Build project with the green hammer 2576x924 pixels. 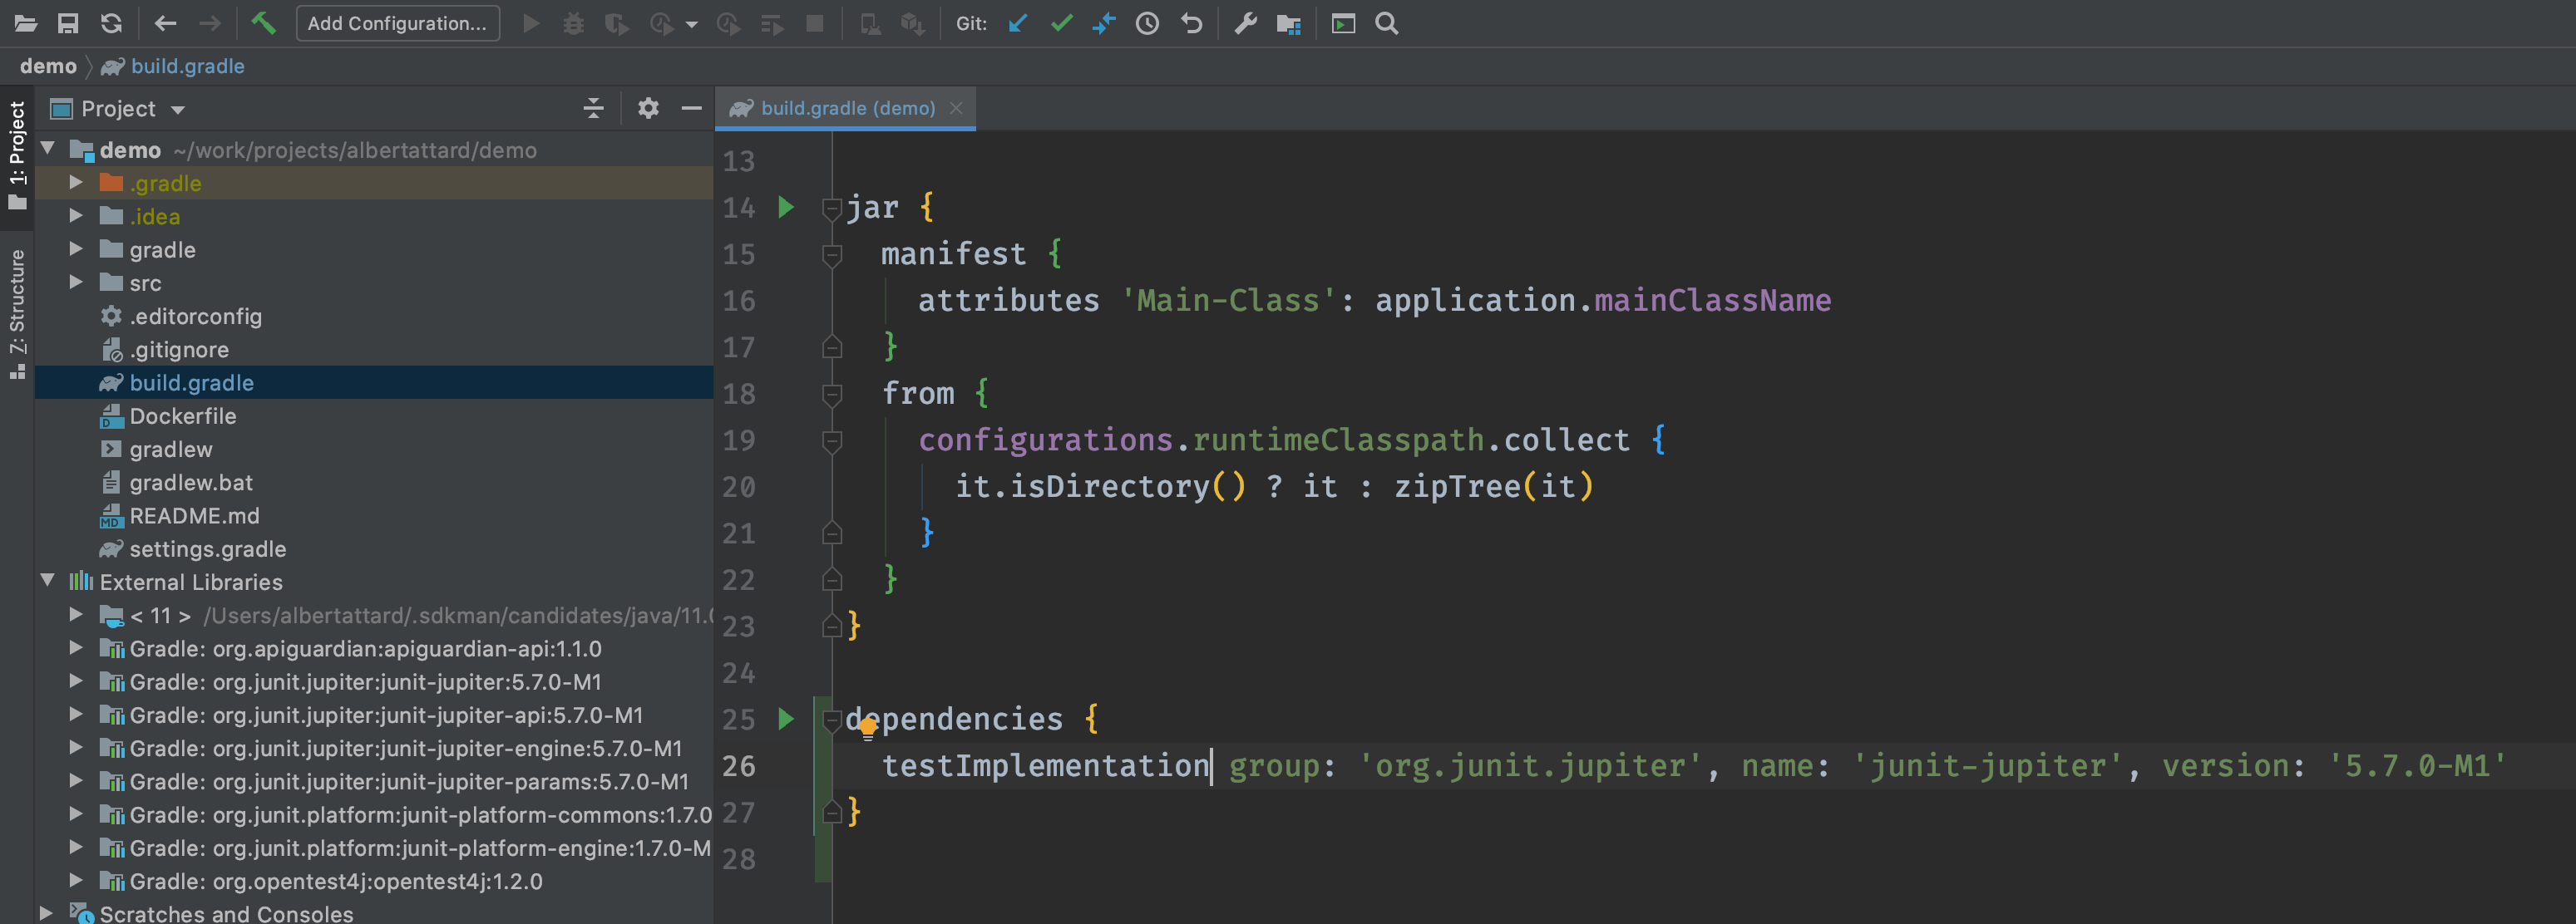click(263, 23)
